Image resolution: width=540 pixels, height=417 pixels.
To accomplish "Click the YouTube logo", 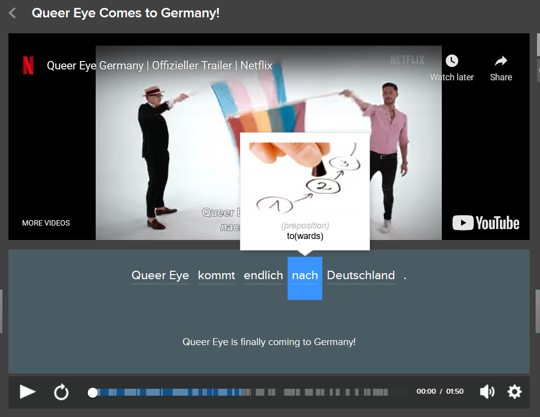I will point(485,223).
